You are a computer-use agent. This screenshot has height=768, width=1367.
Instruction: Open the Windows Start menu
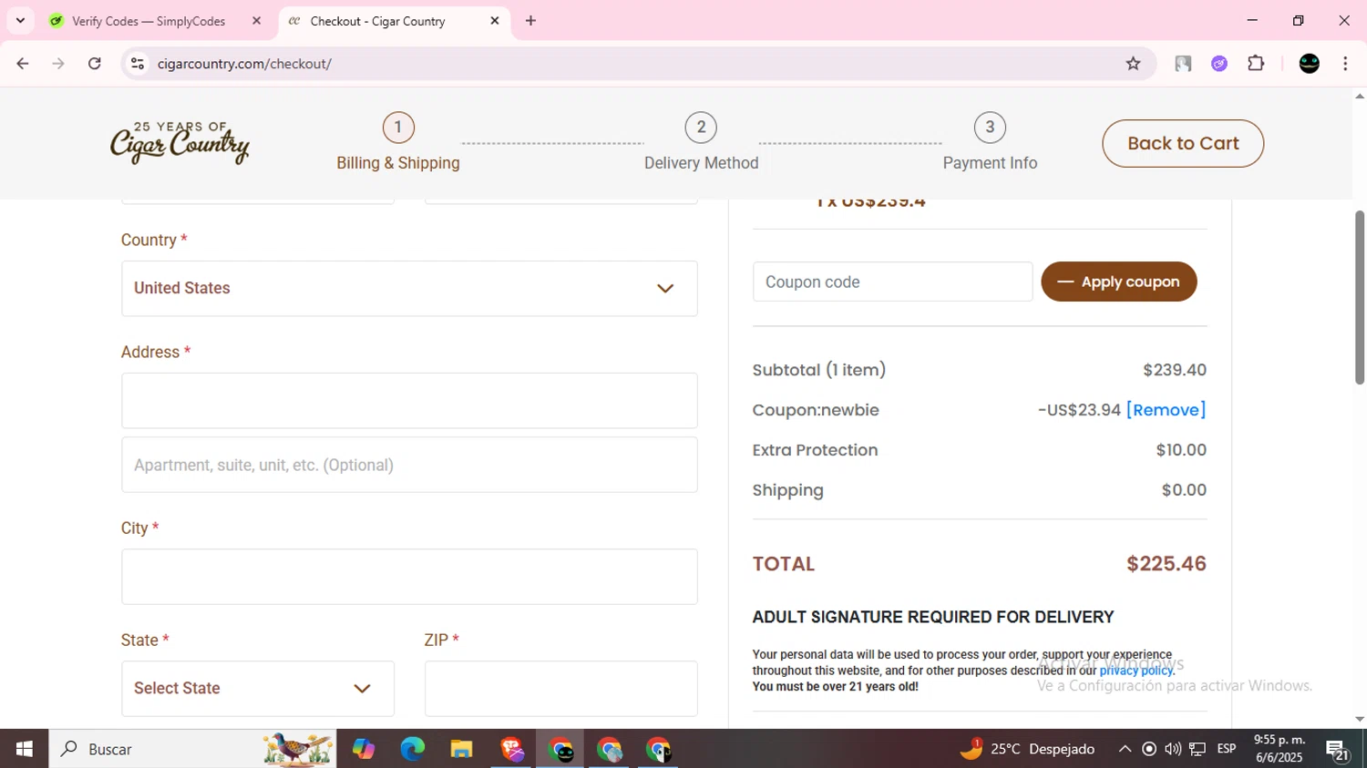pos(25,749)
